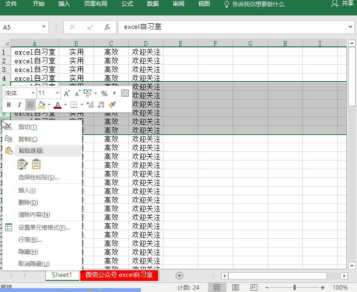Image resolution: width=357 pixels, height=292 pixels.
Task: Switch to Page Layout view icon
Action: point(236,288)
